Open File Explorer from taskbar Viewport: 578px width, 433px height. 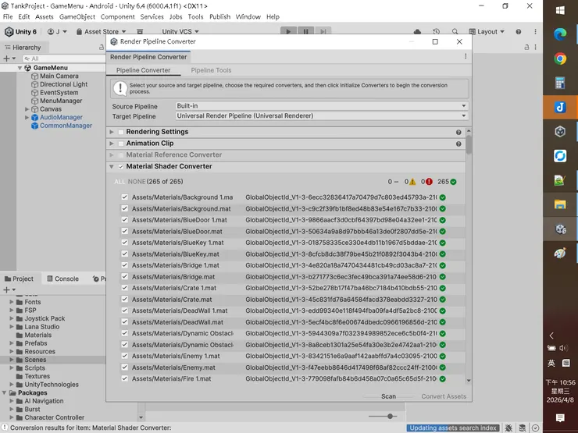point(560,204)
